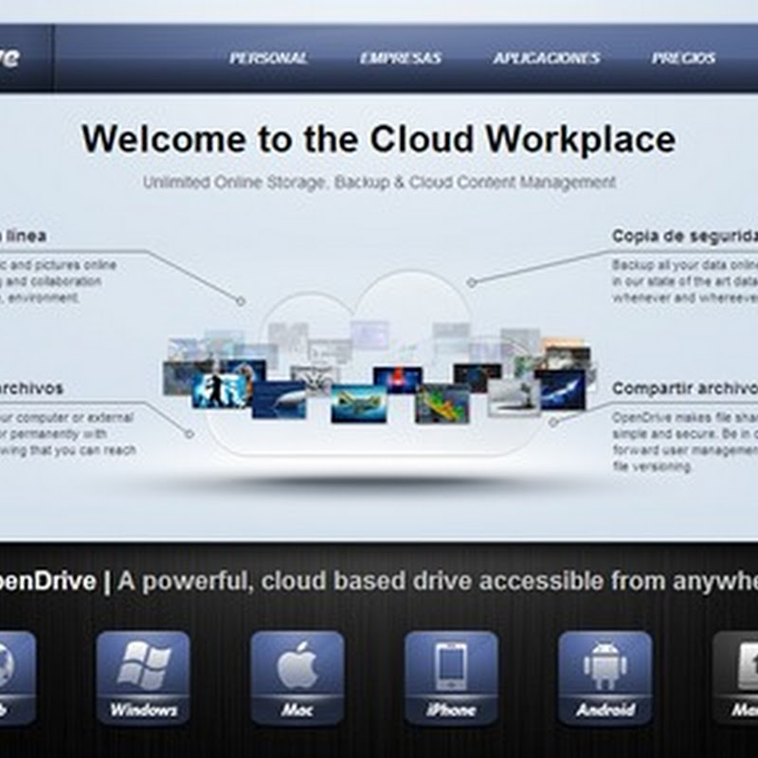Open the Mac app download icon
The height and width of the screenshot is (758, 758).
tap(297, 677)
